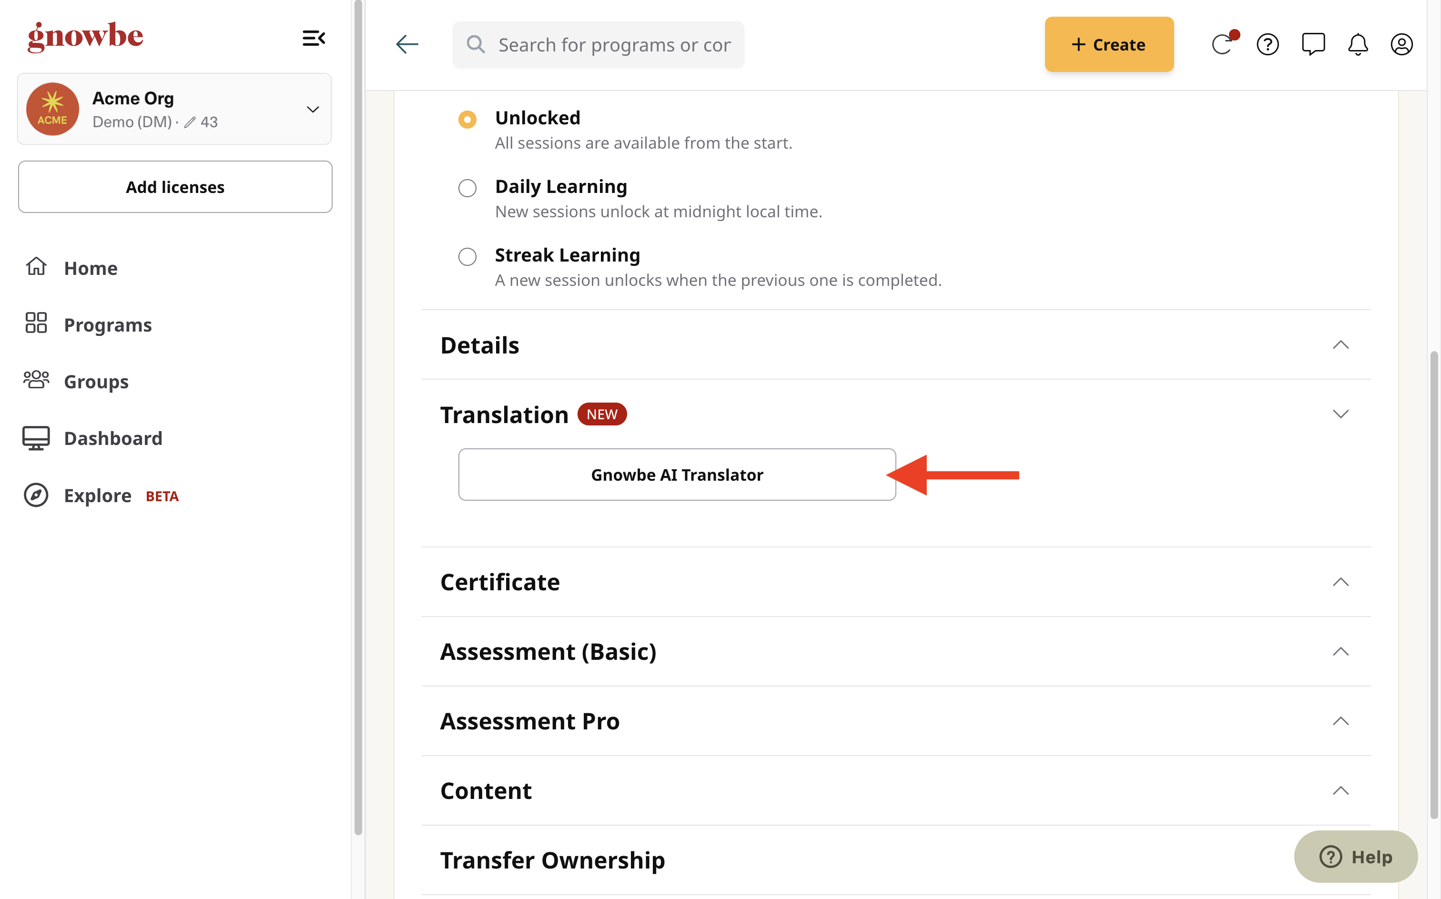Click the Programs grid icon
This screenshot has height=899, width=1441.
[36, 323]
